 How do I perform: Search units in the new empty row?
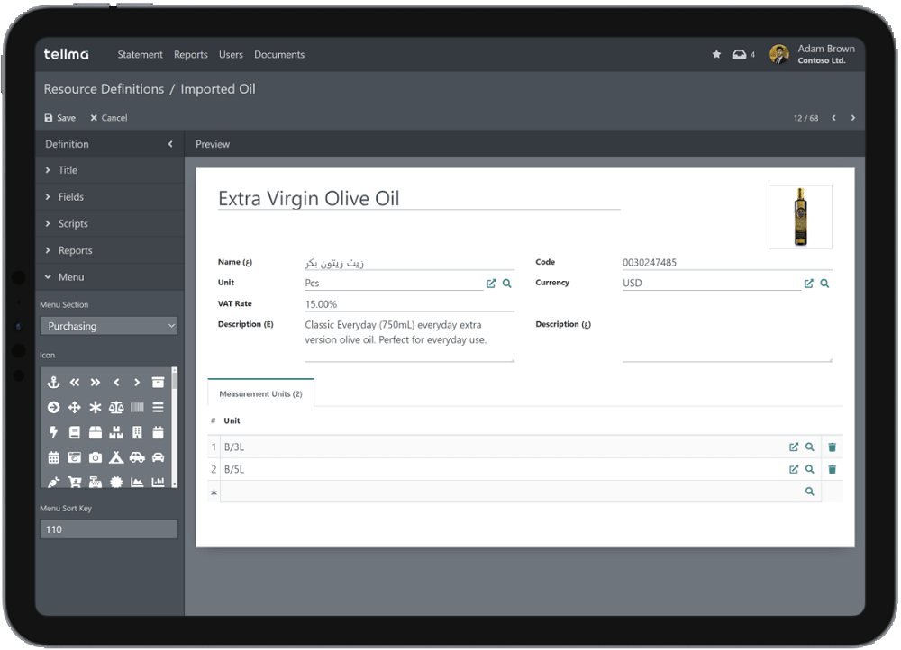click(x=810, y=492)
